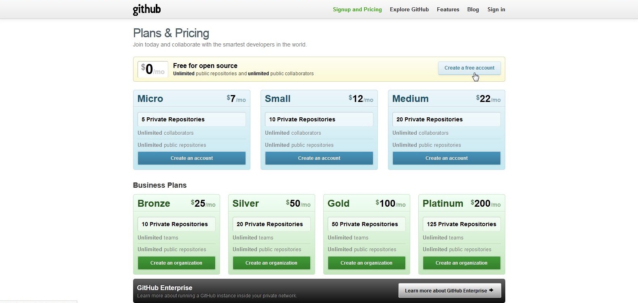Click the GitHub Enterprise title
Screen dimensions: 638x303
click(x=165, y=288)
